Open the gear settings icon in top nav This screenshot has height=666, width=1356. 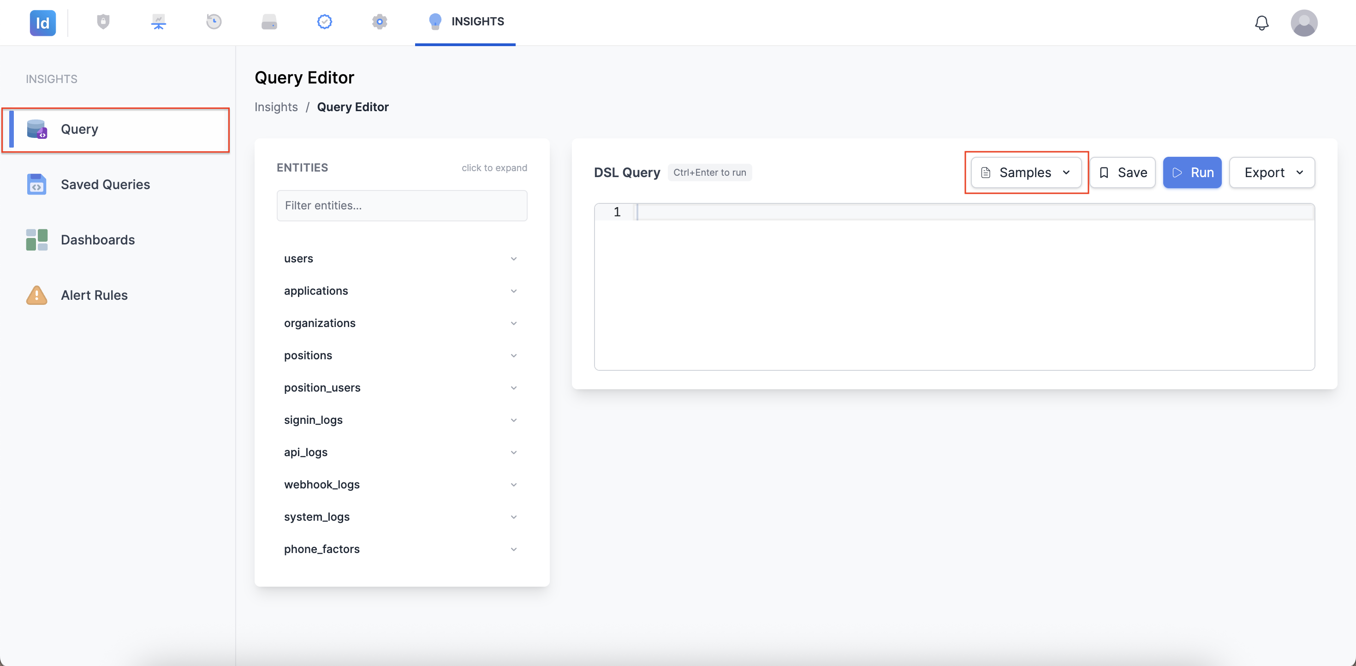(380, 22)
